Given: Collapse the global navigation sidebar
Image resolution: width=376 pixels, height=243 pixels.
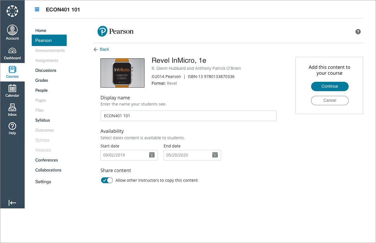Looking at the screenshot, I should 12,203.
